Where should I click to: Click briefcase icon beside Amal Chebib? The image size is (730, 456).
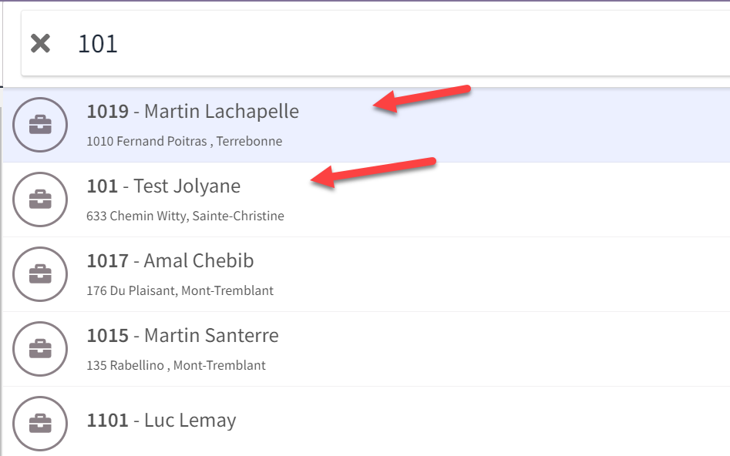pyautogui.click(x=40, y=274)
